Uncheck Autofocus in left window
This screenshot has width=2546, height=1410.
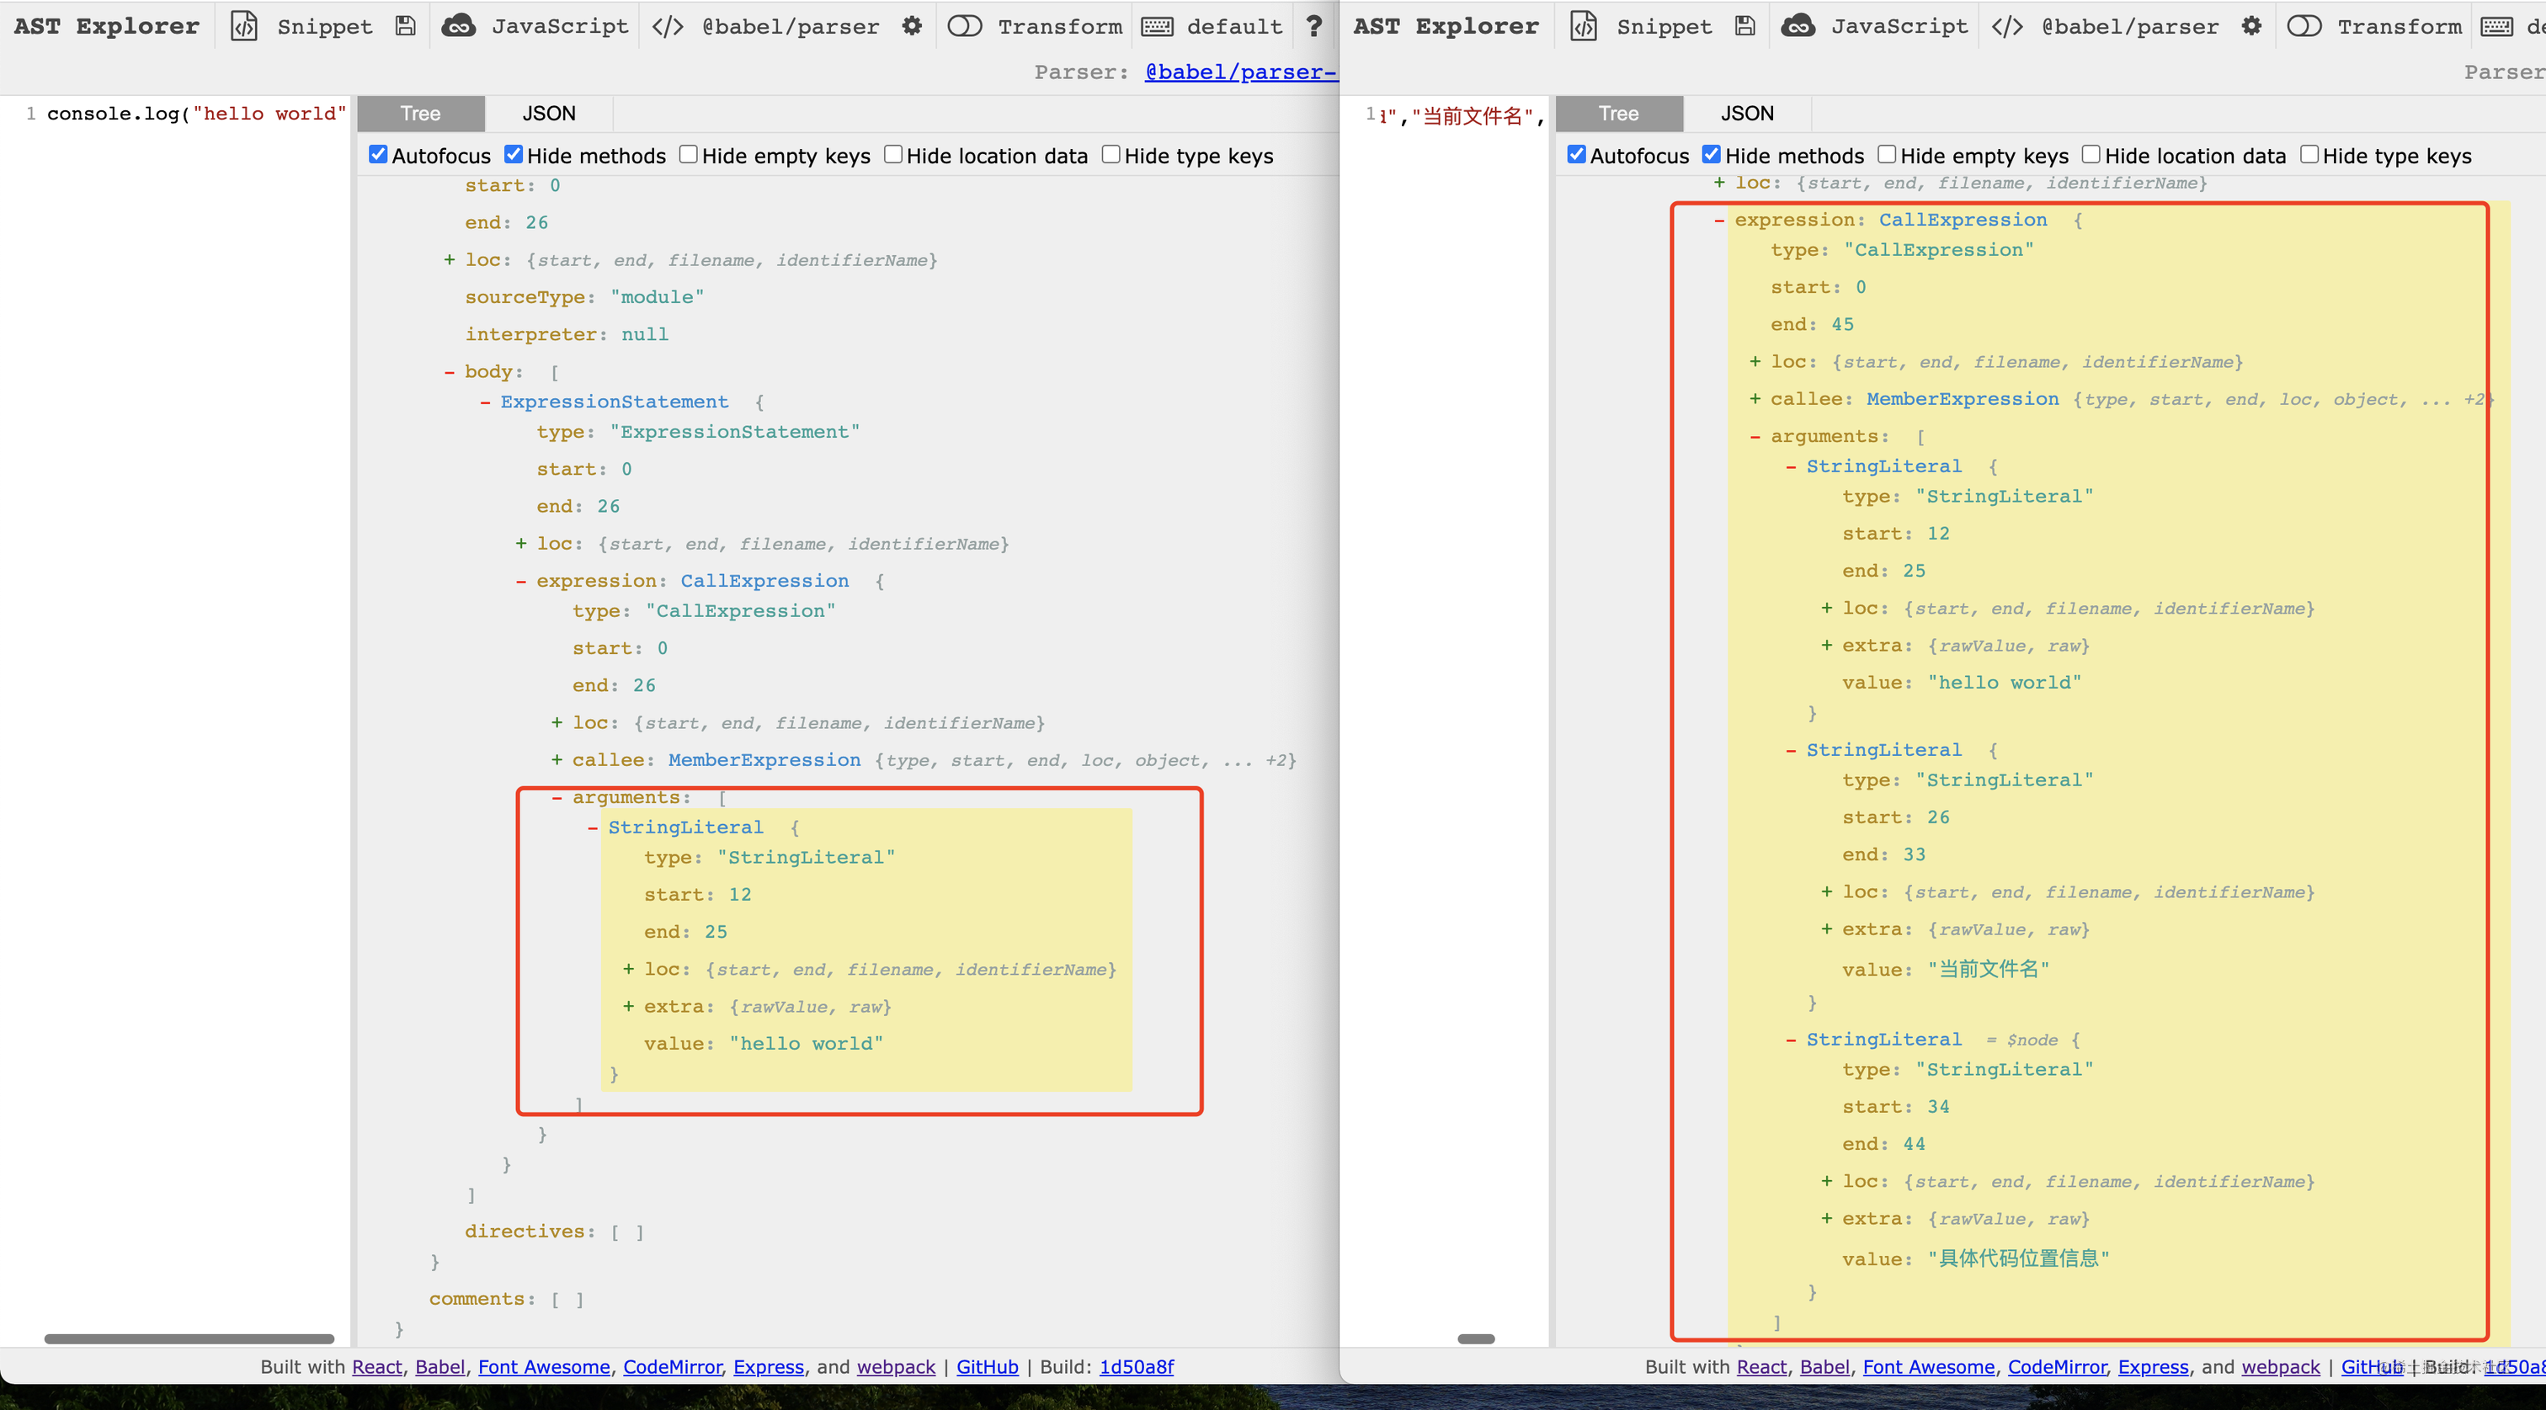pyautogui.click(x=379, y=154)
